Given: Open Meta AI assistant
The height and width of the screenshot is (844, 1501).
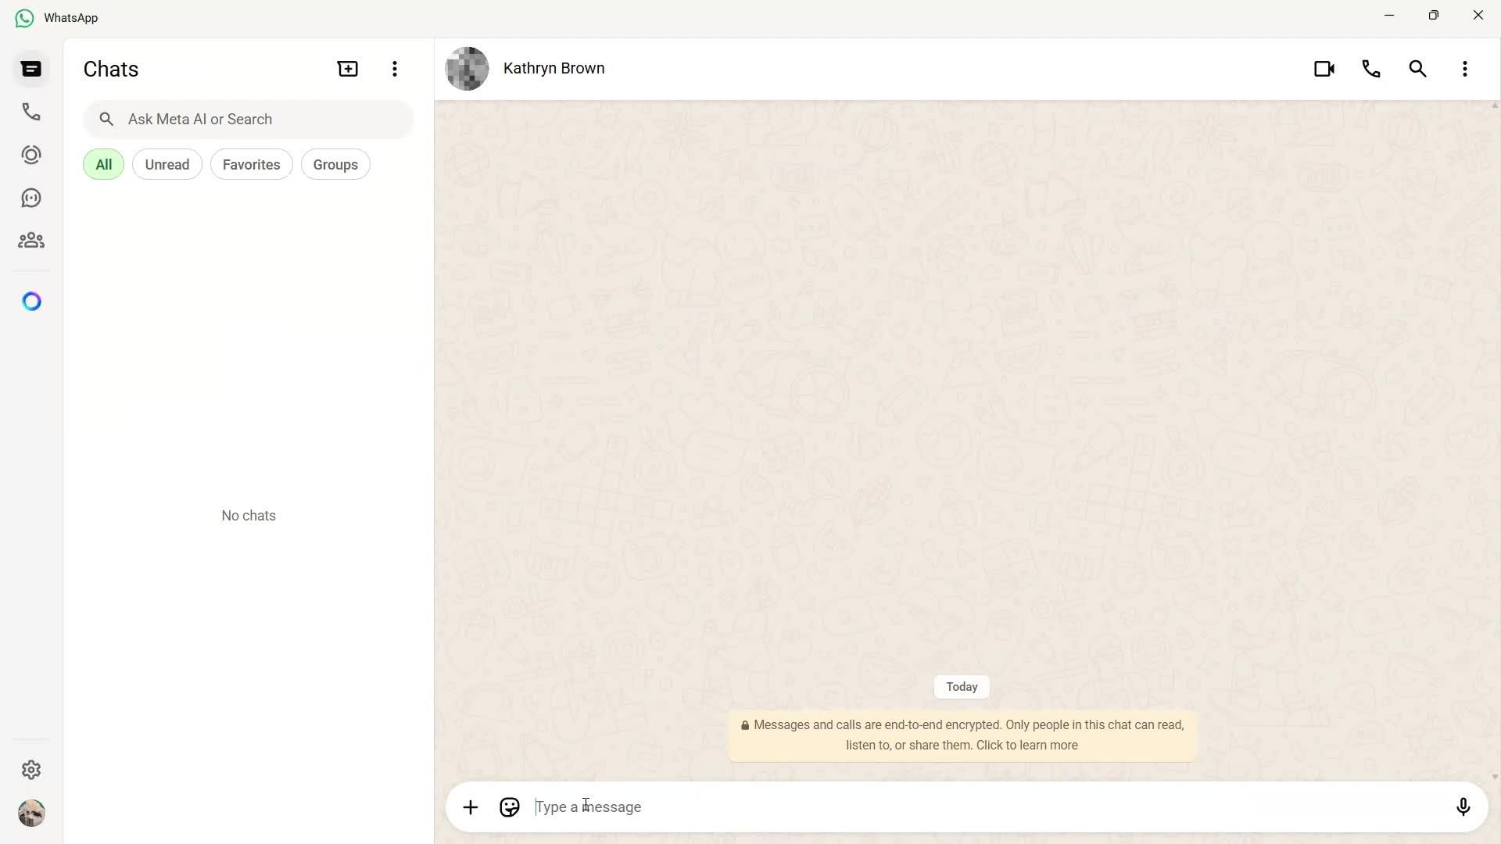Looking at the screenshot, I should [31, 301].
